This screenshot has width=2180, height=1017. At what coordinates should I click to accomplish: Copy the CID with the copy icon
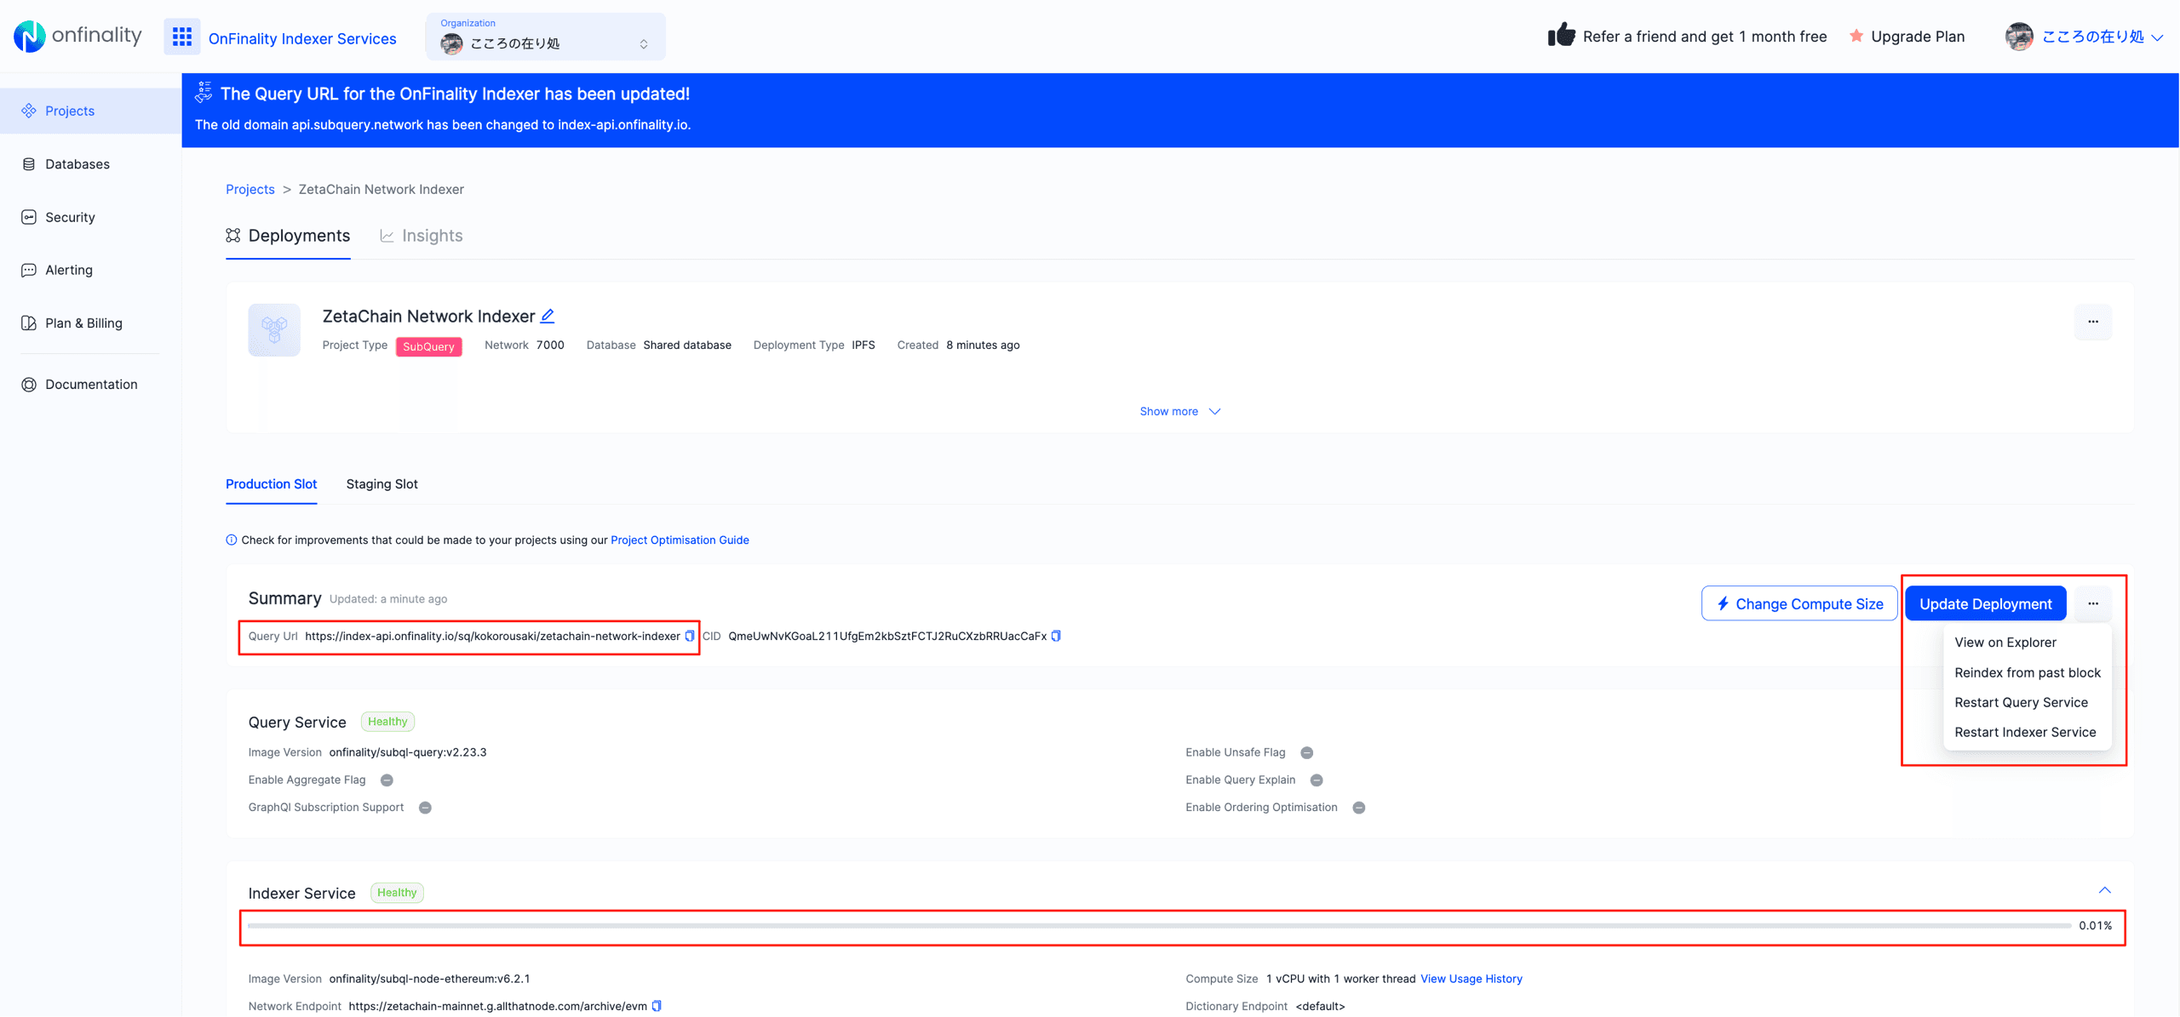click(1057, 636)
